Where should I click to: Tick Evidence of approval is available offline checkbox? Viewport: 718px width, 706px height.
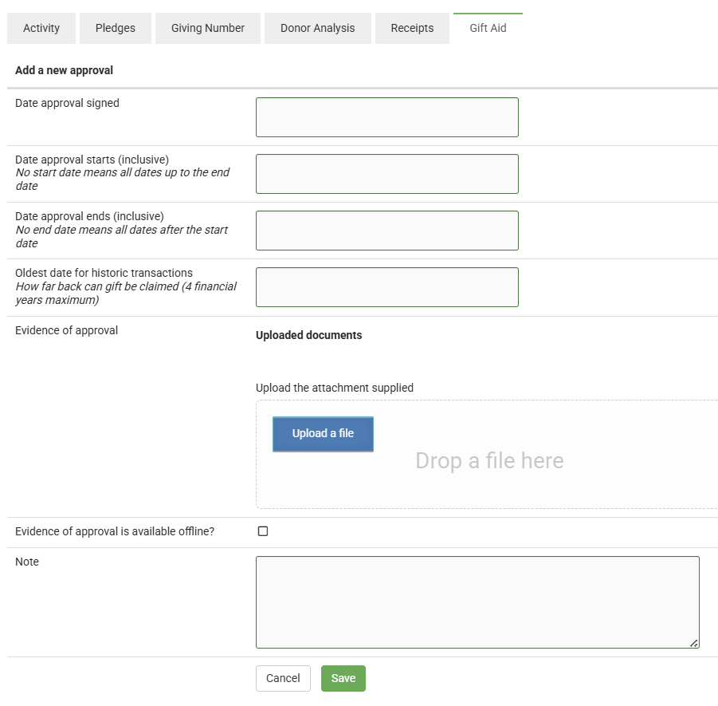[263, 531]
